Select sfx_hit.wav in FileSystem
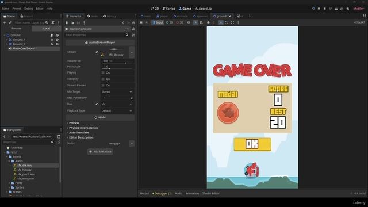The width and height of the screenshot is (368, 207). (x=24, y=170)
